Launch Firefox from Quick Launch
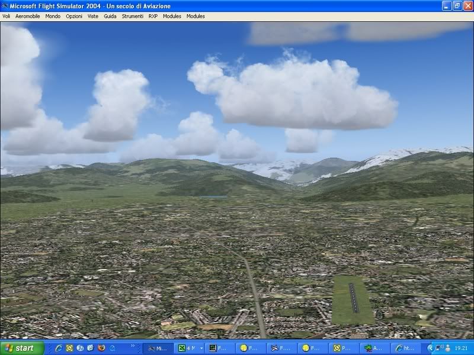This screenshot has height=355, width=474. (101, 348)
